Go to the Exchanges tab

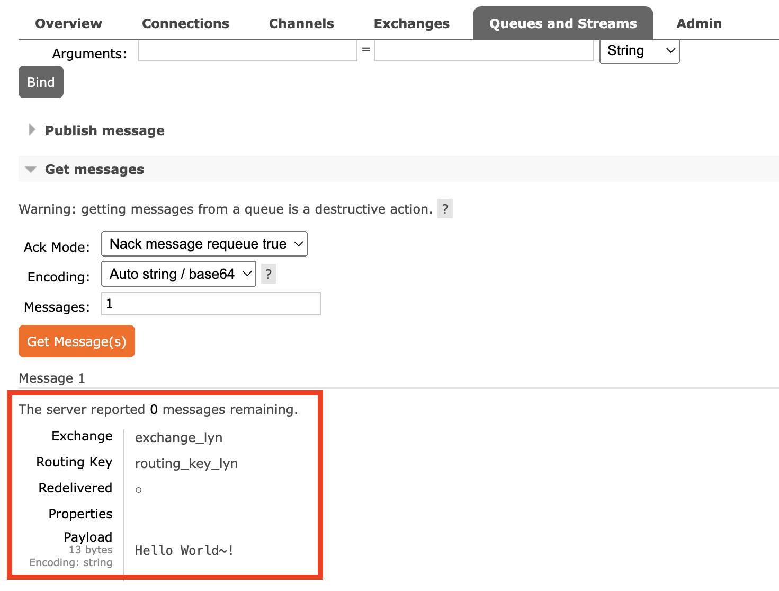pos(411,23)
